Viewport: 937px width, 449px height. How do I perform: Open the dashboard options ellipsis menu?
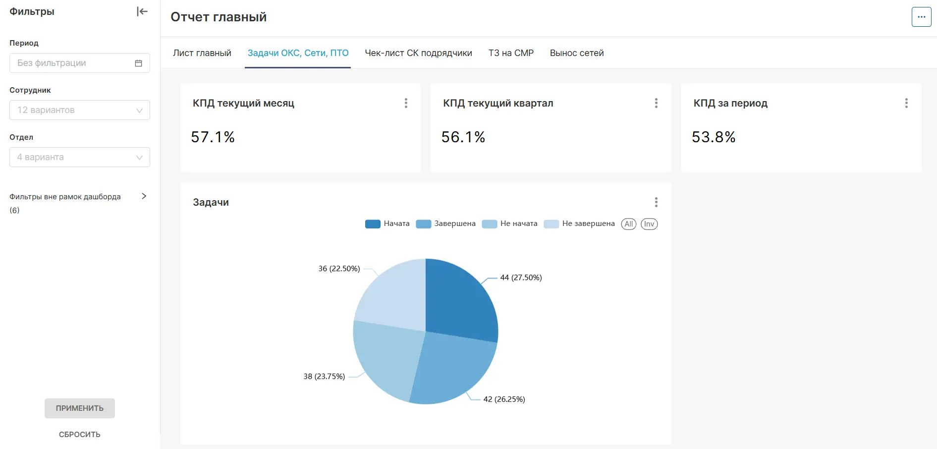pyautogui.click(x=921, y=17)
